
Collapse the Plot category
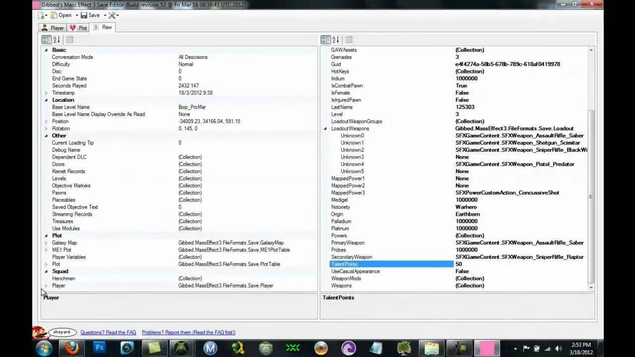[46, 236]
